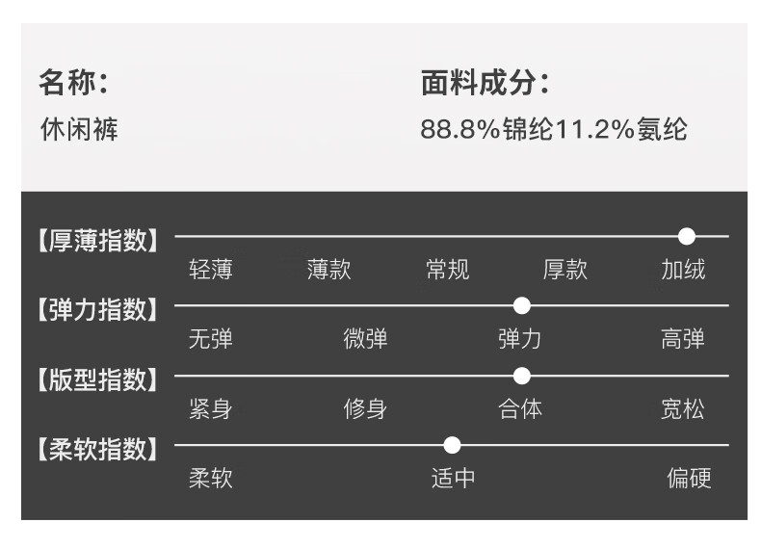The image size is (761, 549).
Task: Click the 厚薄指数 slider handle
Action: 686,236
